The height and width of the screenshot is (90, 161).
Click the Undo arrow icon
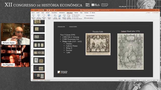pos(51,10)
